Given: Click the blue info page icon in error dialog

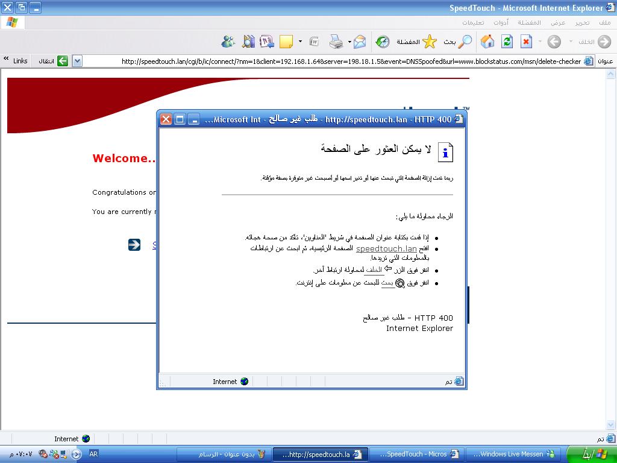Looking at the screenshot, I should [x=445, y=152].
